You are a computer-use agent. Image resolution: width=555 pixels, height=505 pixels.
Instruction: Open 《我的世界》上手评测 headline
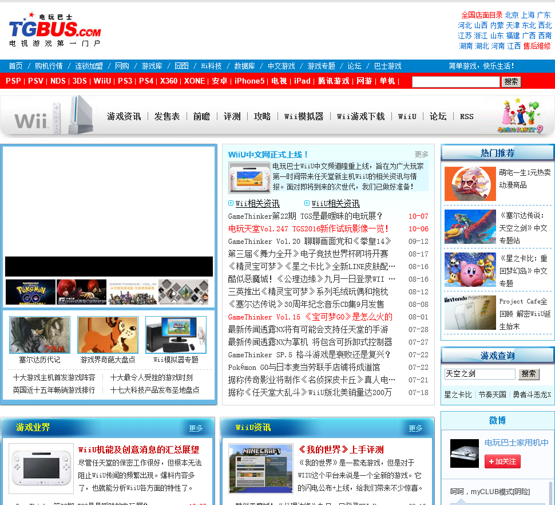click(x=340, y=450)
